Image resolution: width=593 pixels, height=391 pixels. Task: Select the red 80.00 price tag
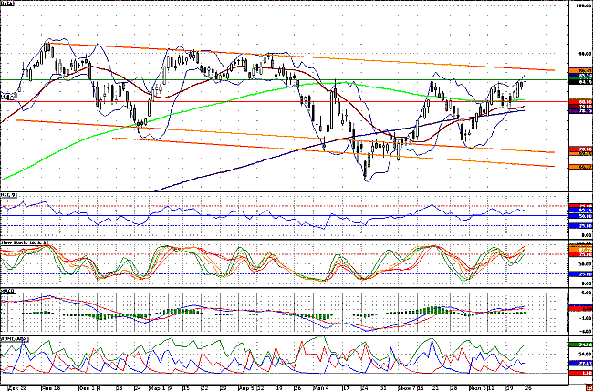click(x=580, y=102)
